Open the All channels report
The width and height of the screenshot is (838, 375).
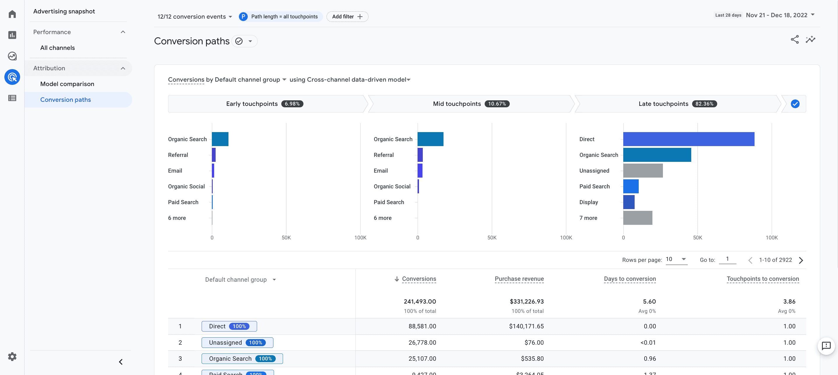point(57,48)
